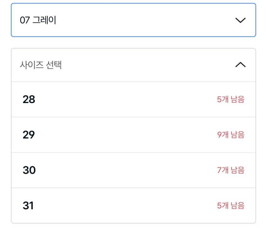Choose the size 30 number label

tap(29, 171)
